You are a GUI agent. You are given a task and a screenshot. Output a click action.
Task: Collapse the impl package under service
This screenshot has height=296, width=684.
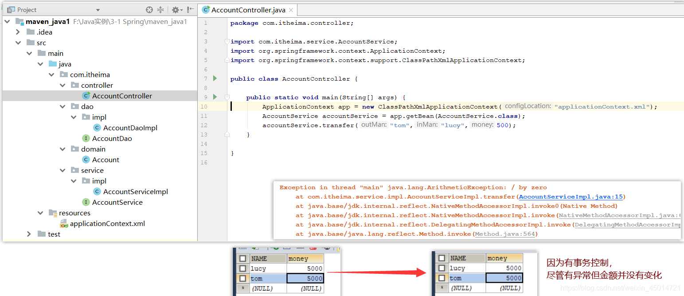click(74, 181)
